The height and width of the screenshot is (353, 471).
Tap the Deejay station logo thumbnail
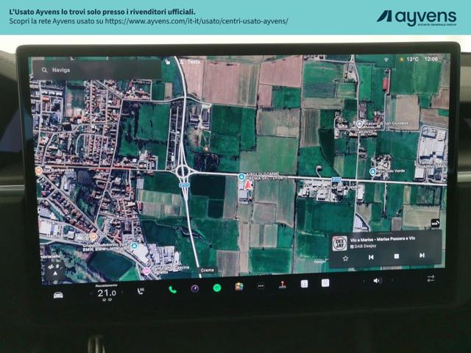(339, 243)
